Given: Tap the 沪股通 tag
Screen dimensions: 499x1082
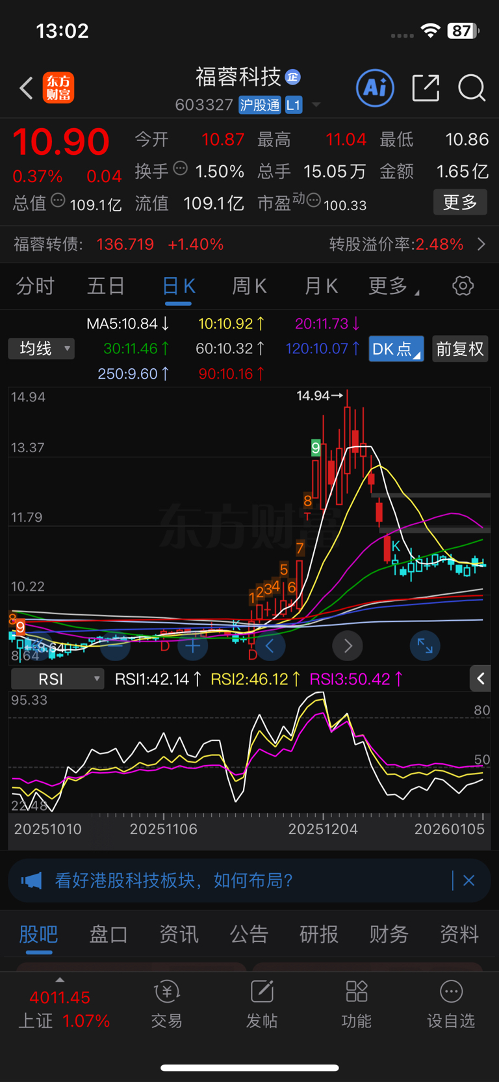Looking at the screenshot, I should coord(260,105).
